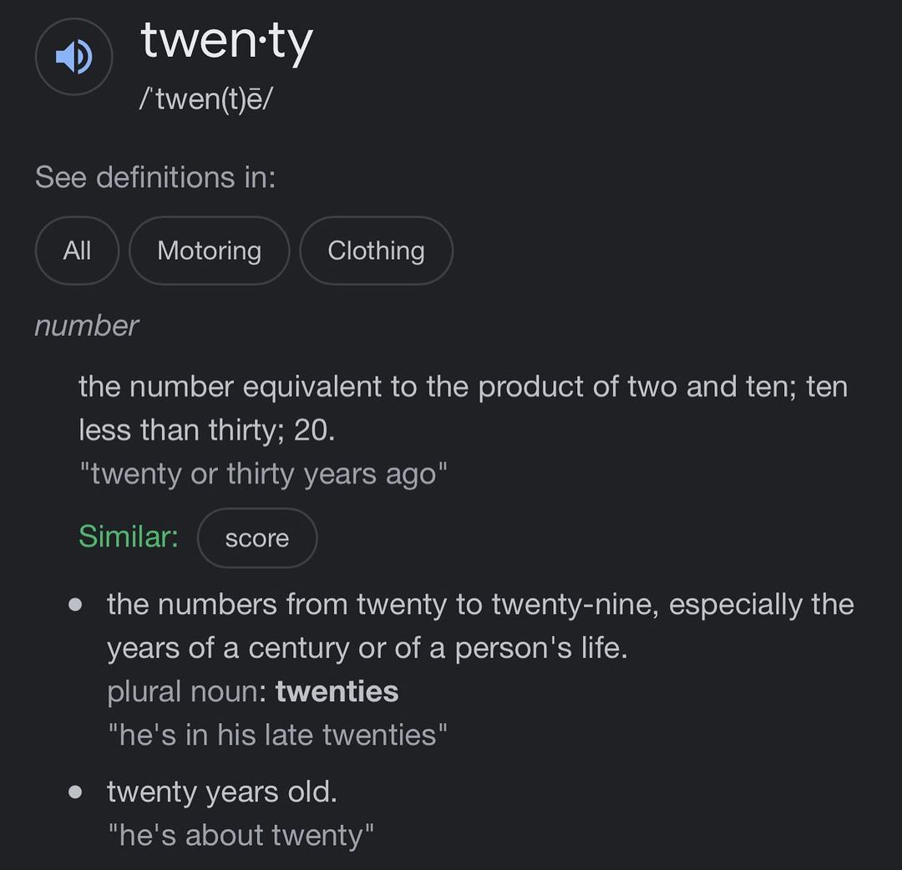
Task: Click the 'twenty years old.' definition
Action: coord(221,791)
